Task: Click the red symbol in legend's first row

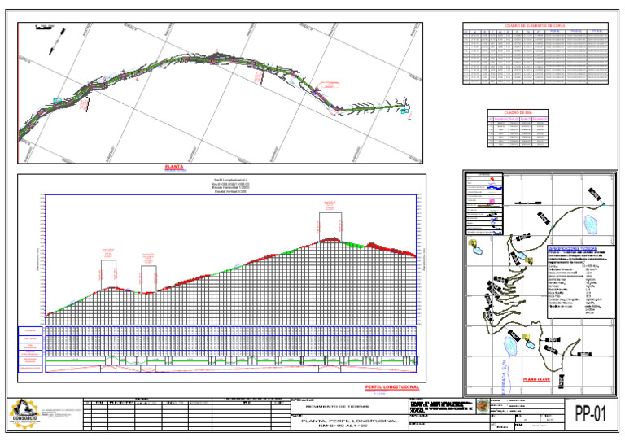Action: (493, 180)
